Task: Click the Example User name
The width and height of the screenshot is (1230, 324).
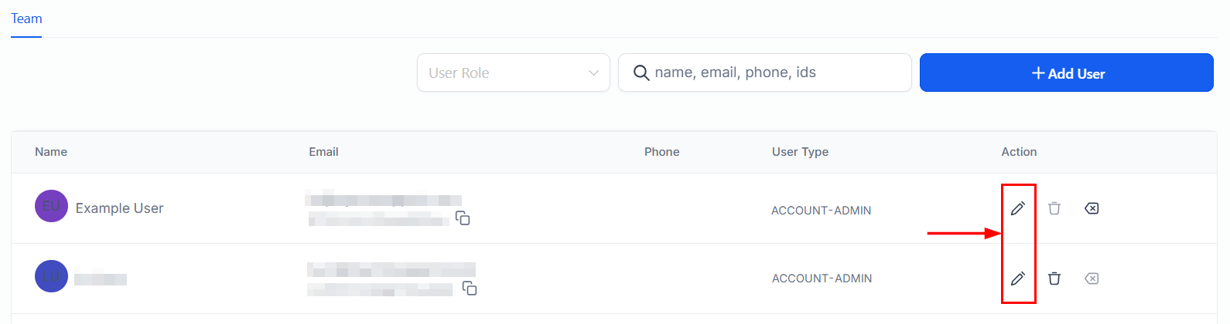Action: (x=119, y=208)
